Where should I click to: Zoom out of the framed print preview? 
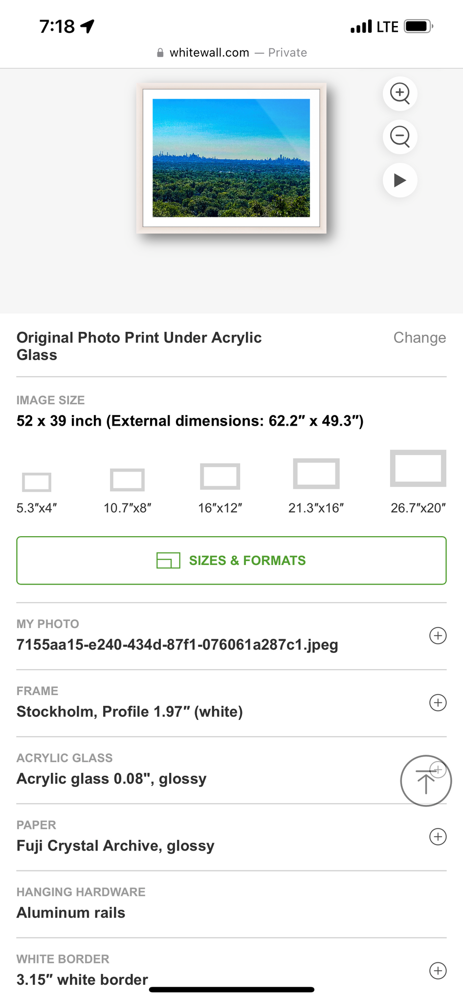400,136
